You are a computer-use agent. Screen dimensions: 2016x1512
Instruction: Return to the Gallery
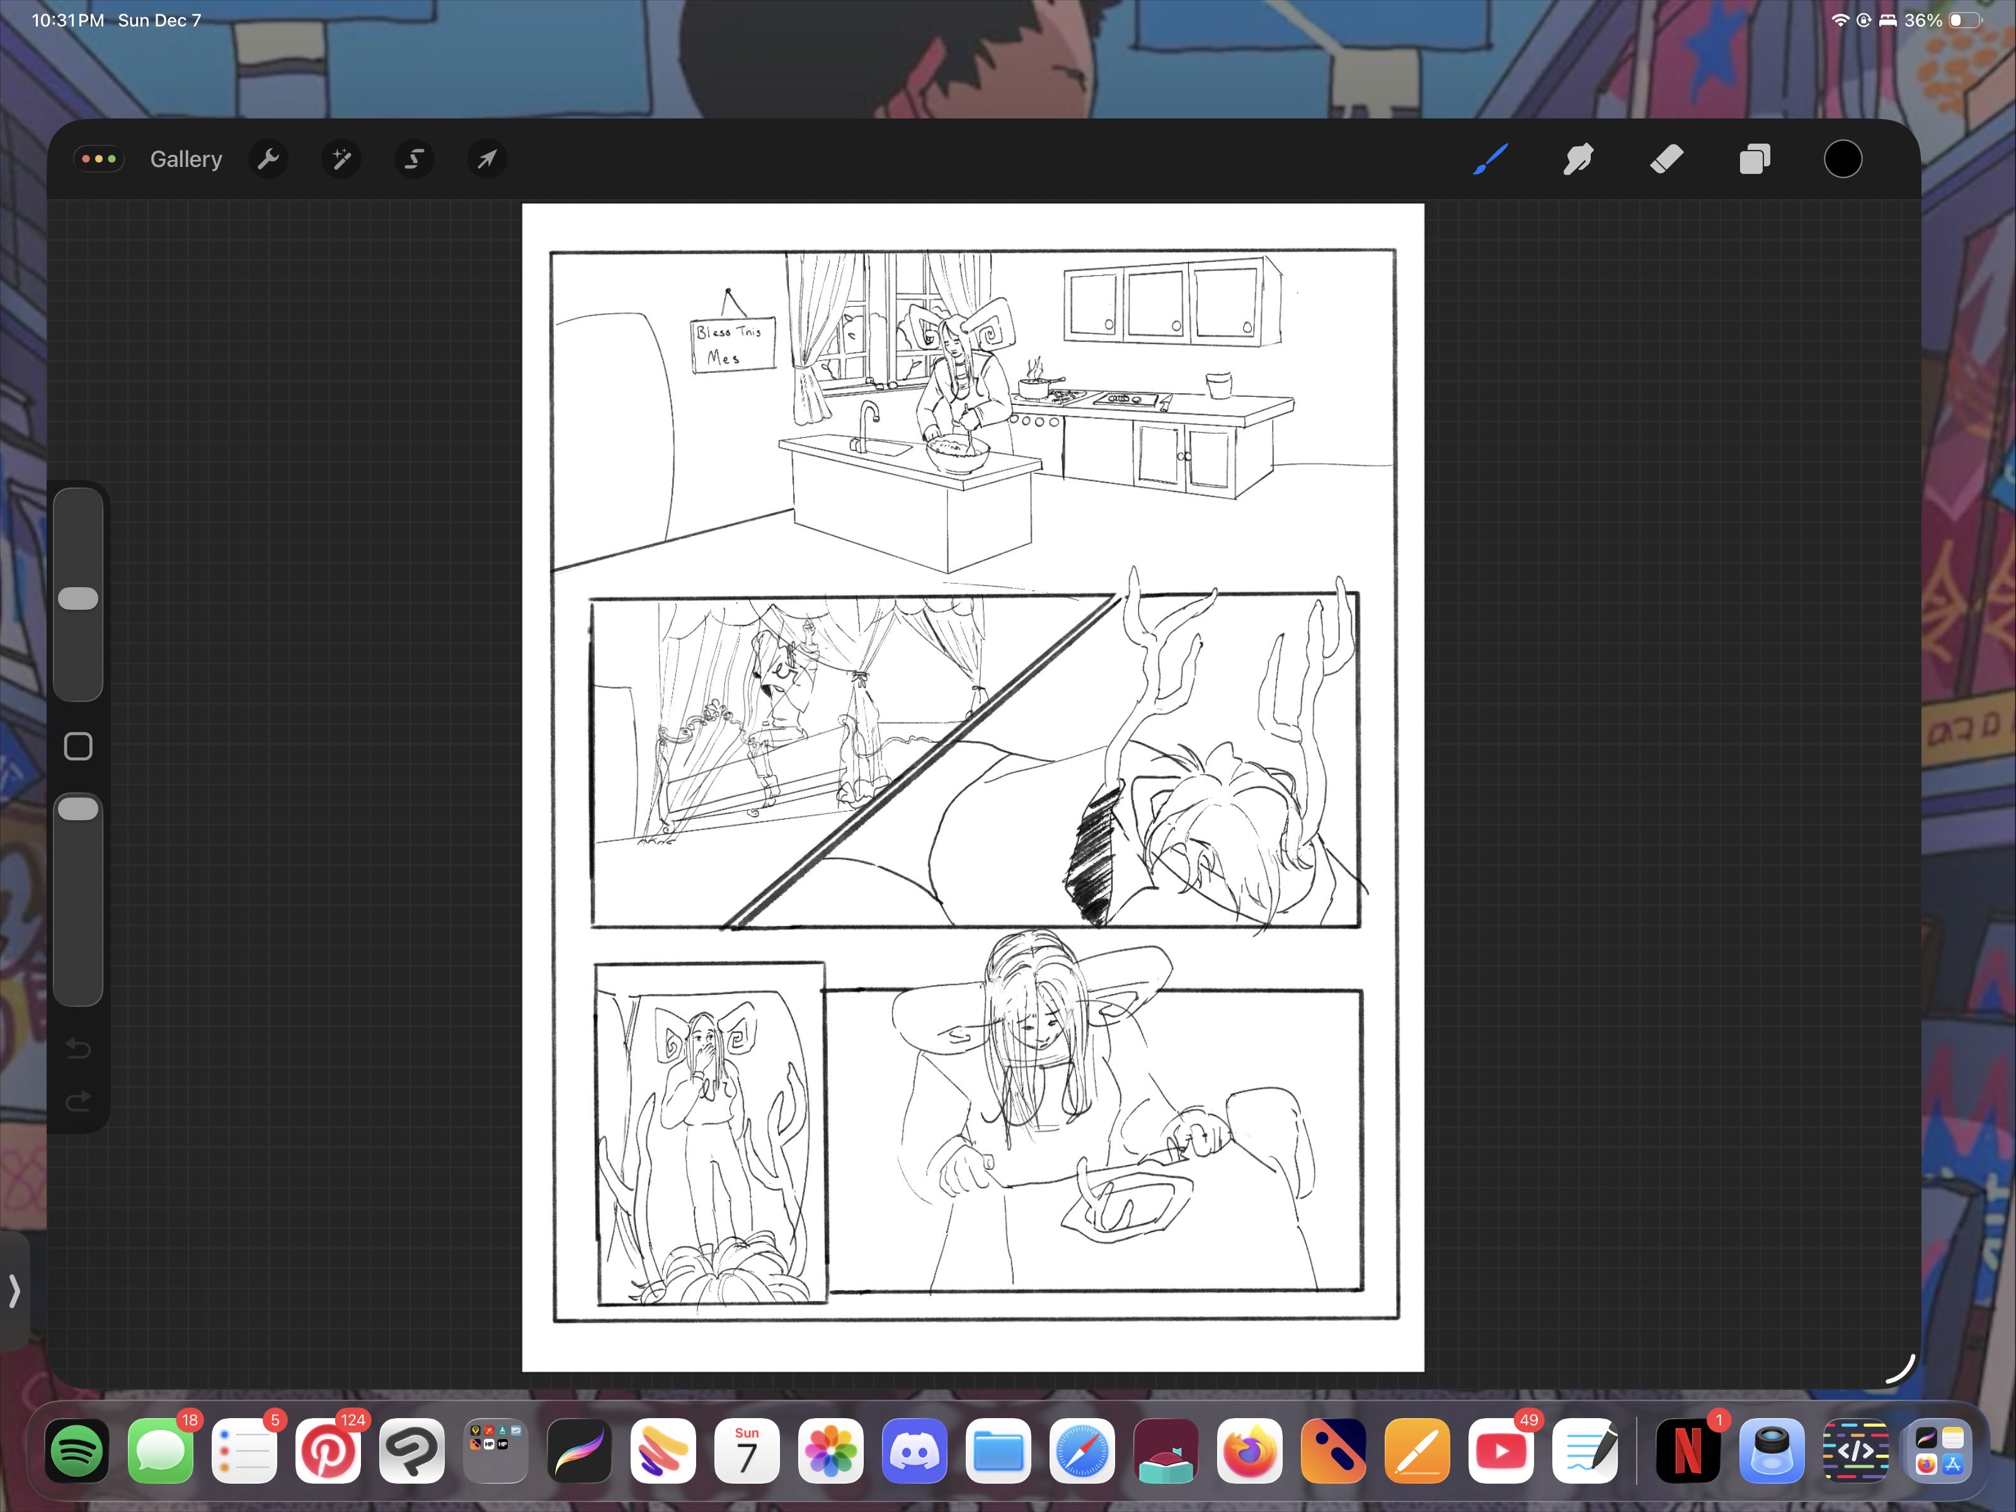(186, 159)
